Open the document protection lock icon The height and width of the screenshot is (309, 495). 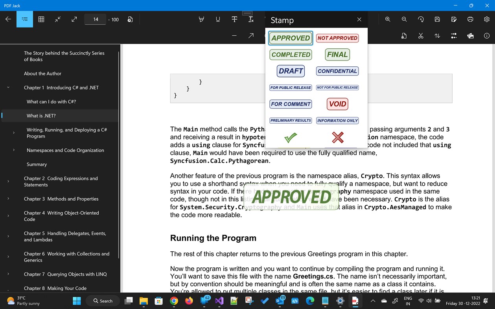(x=404, y=36)
